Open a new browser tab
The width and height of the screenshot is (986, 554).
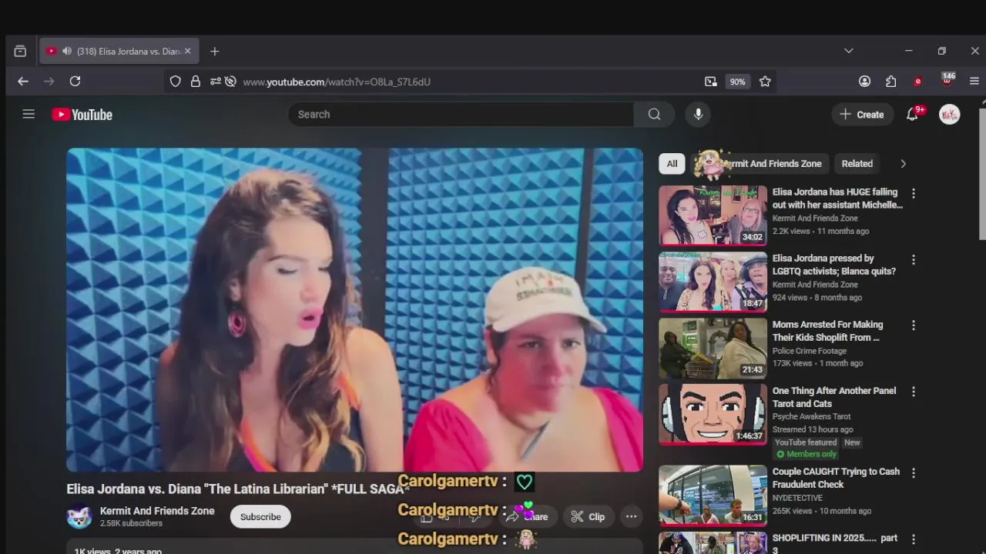[215, 52]
